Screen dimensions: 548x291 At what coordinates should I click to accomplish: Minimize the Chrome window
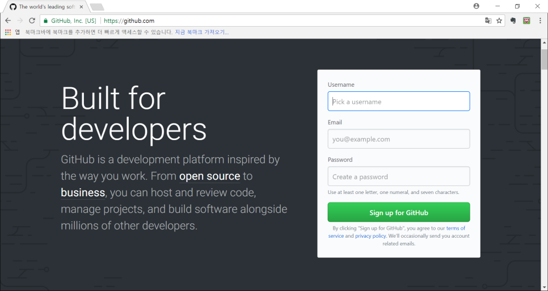click(498, 6)
